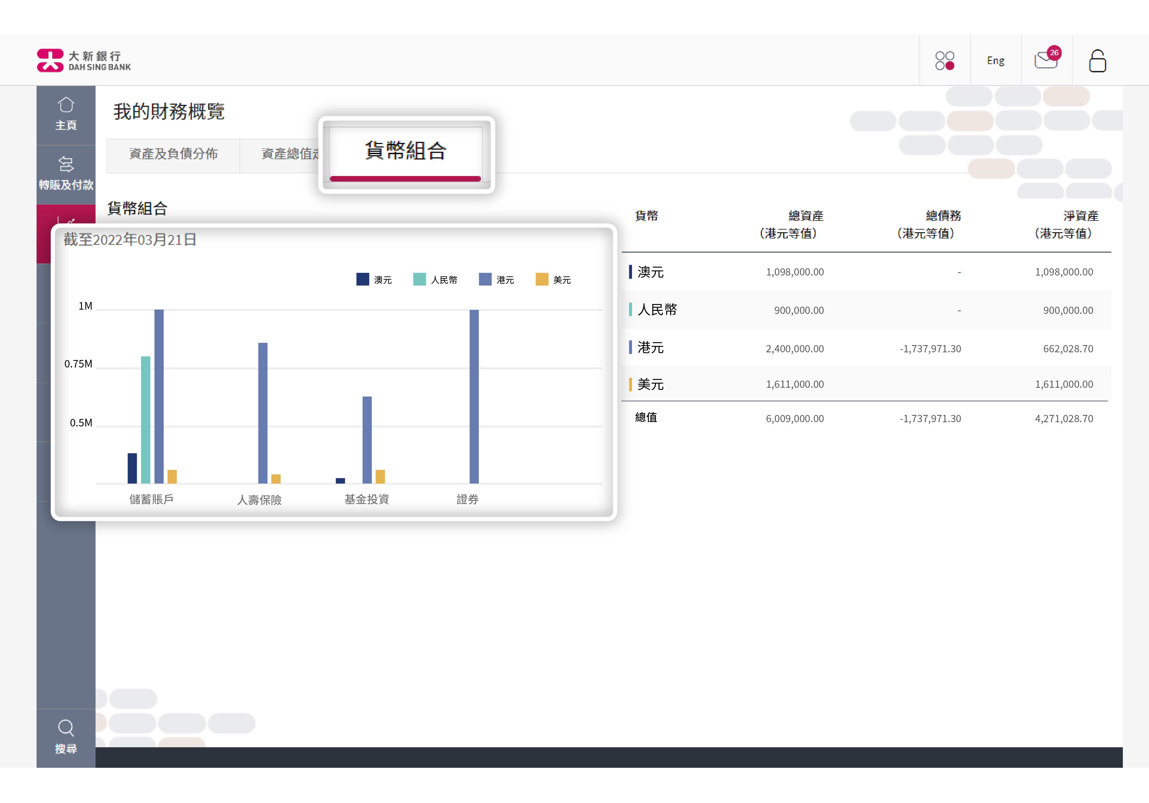Image resolution: width=1149 pixels, height=803 pixels.
Task: Click the 澳元 bar for 儲蓄賬戶
Action: tap(132, 468)
